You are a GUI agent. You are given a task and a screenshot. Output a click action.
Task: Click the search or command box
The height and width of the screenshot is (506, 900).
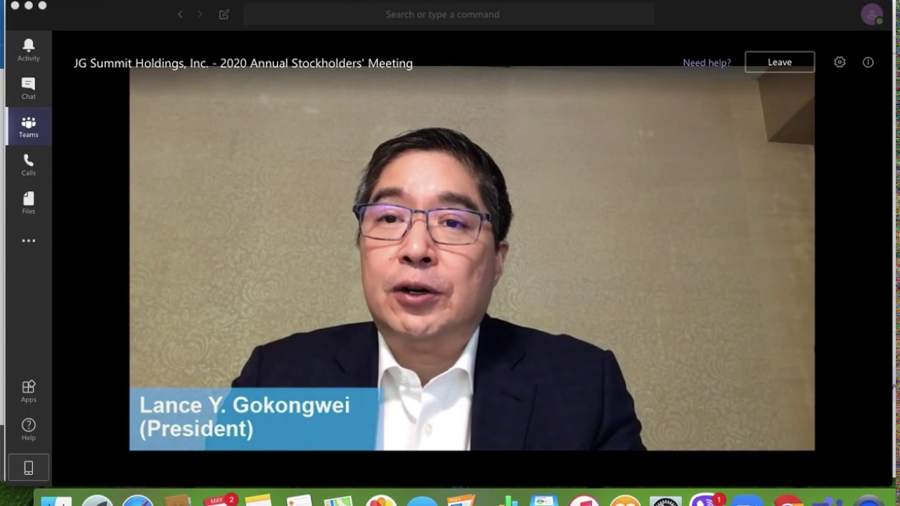(x=449, y=14)
